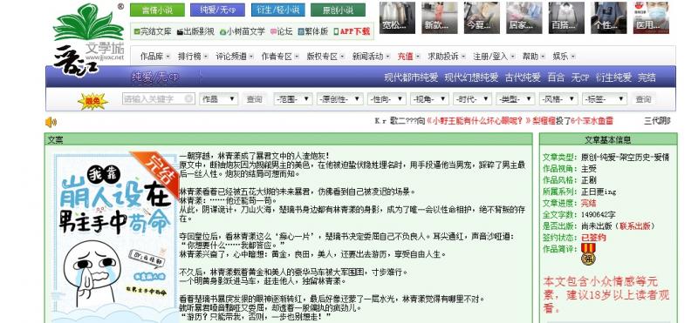
Task: Click the 纯爱/无CP heading in the purple bar
Action: [155, 77]
